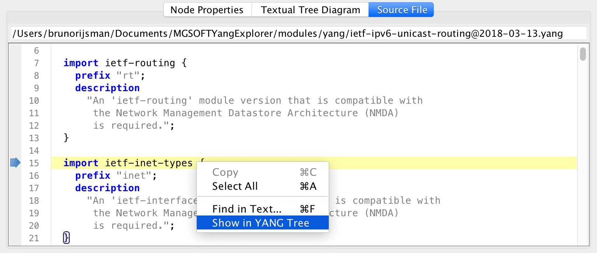Click line number 21 in gutter

[34, 238]
